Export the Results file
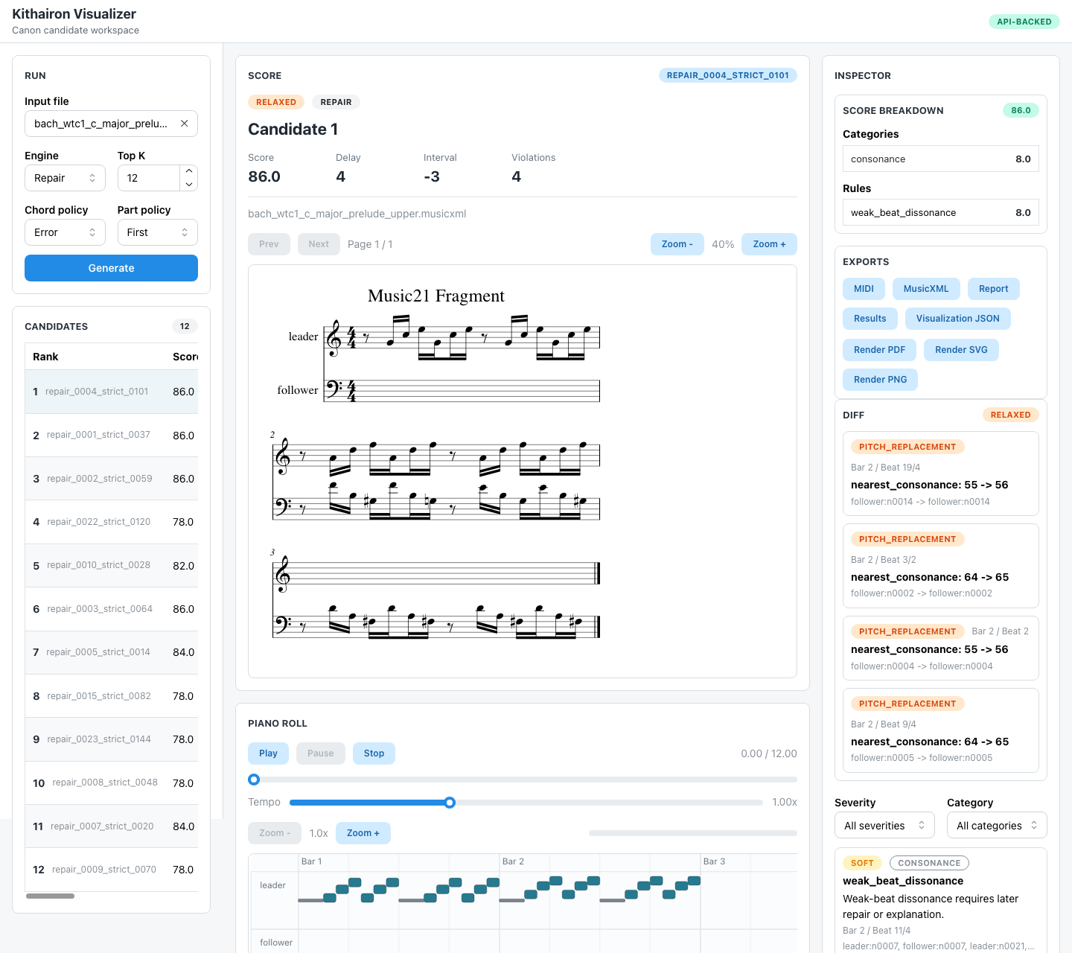 tap(870, 319)
